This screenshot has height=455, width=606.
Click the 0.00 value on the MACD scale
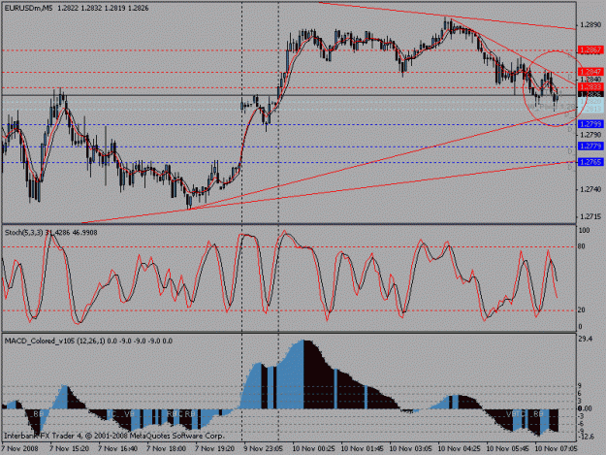pyautogui.click(x=585, y=408)
